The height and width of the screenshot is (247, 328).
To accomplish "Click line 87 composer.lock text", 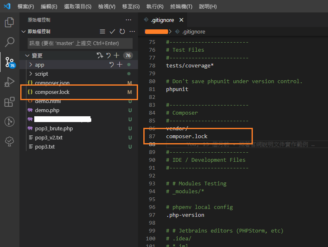I will click(187, 137).
